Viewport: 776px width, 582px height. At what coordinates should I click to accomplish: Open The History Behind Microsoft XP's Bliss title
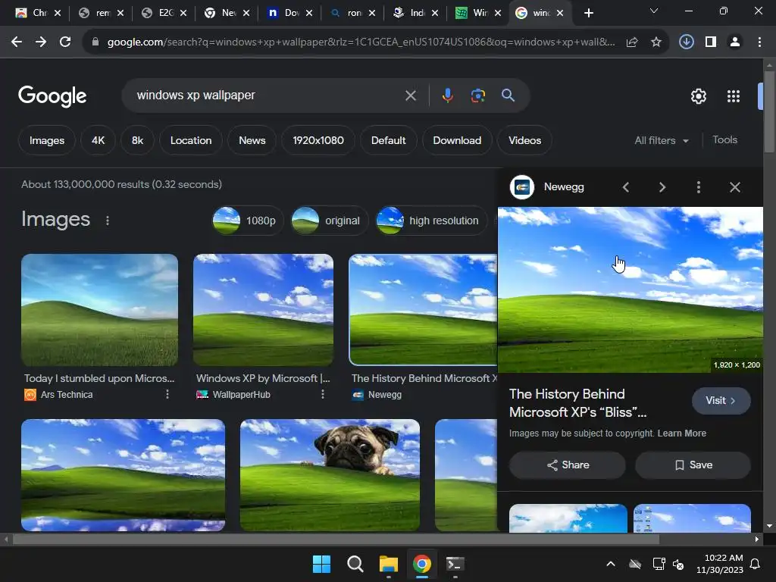pyautogui.click(x=578, y=403)
